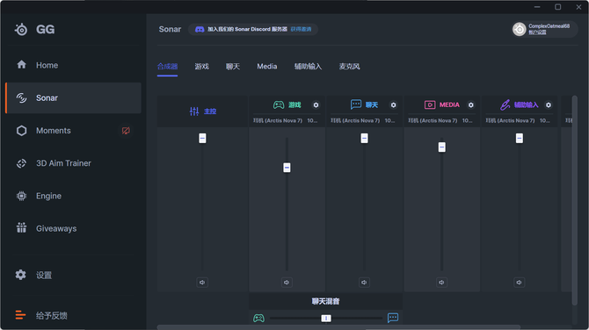Open 游戏 output device dropdown
Screen dimensions: 589x330
[x=287, y=120]
